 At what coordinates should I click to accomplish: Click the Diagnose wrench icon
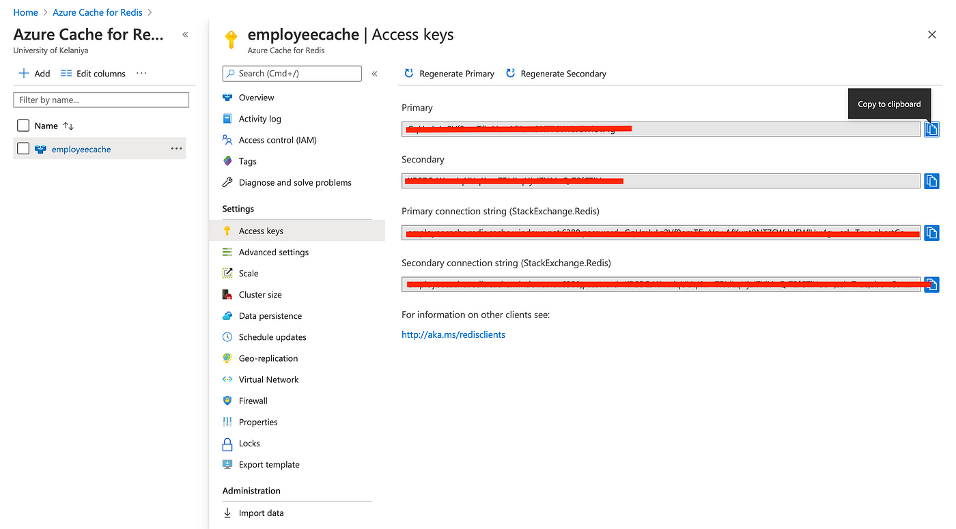[x=227, y=182]
